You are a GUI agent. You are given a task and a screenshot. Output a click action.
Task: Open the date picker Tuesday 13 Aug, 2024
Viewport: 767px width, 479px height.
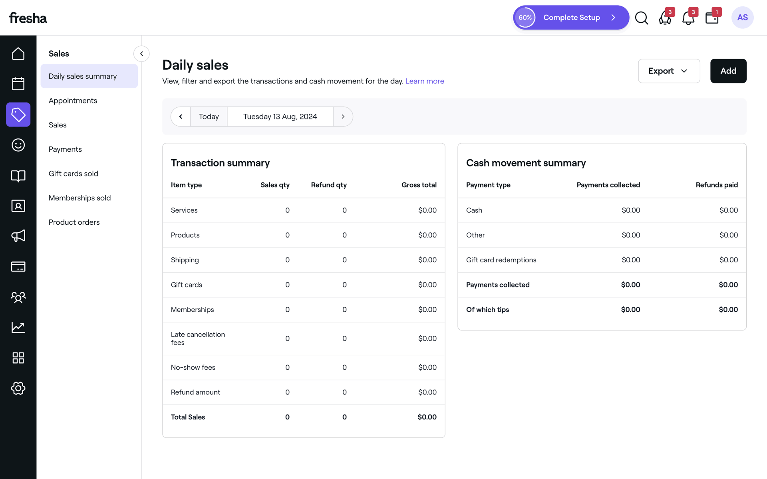coord(280,117)
